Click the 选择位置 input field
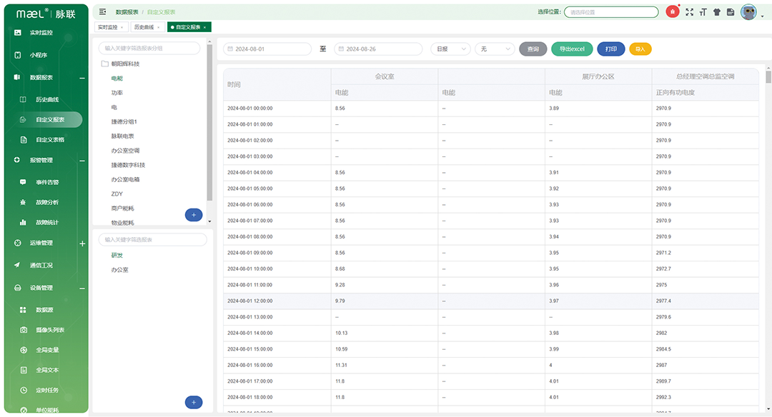This screenshot has height=417, width=772. 610,12
